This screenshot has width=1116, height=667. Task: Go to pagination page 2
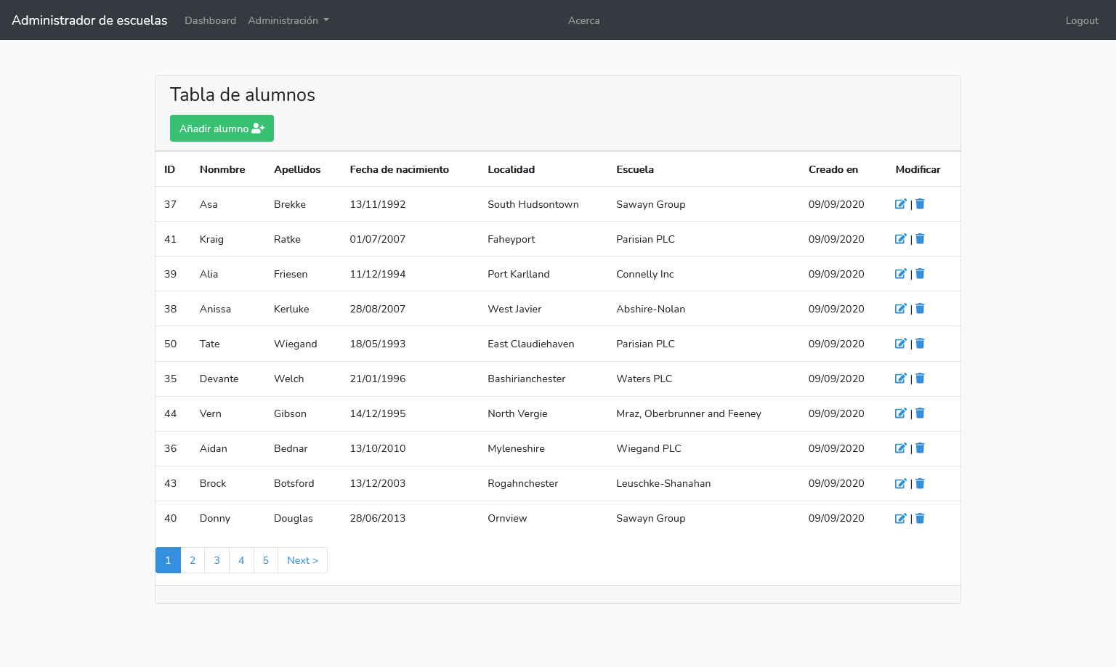click(x=193, y=560)
